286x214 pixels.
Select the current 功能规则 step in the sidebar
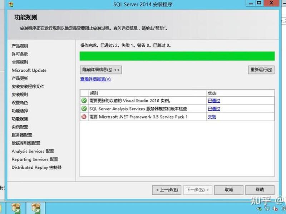[20, 119]
